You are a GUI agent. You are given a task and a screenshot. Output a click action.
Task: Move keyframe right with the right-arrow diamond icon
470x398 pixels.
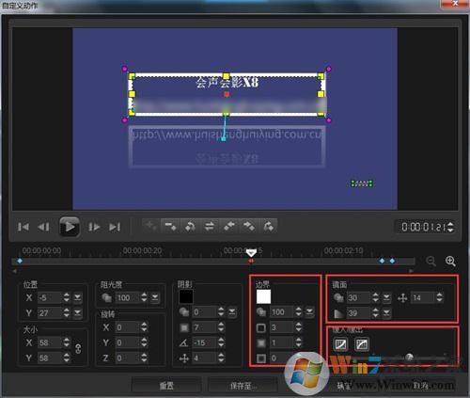coord(249,226)
